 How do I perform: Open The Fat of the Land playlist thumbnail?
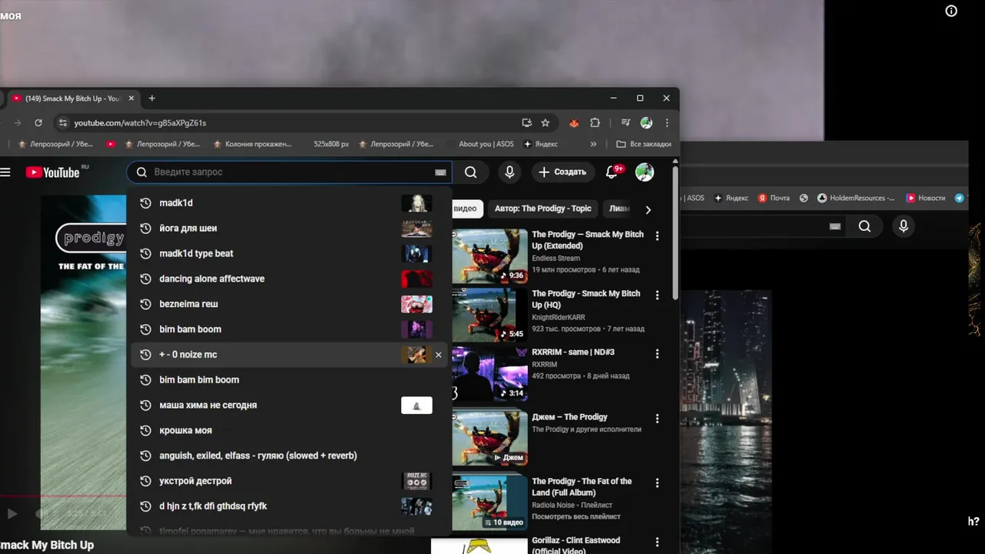tap(489, 503)
